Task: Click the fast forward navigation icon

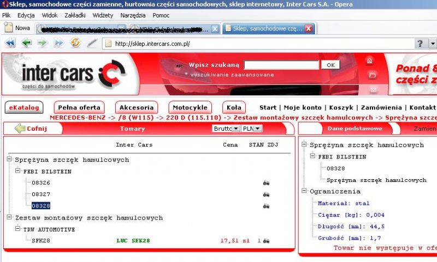Action: (x=59, y=43)
